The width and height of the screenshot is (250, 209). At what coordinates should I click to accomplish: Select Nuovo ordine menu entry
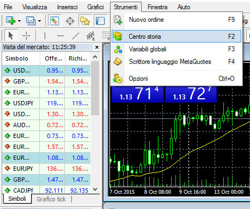click(176, 20)
